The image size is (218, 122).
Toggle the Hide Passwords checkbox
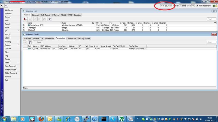tap(197, 6)
